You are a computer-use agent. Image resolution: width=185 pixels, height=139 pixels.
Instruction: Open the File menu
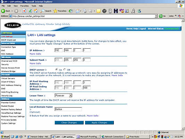[3, 6]
